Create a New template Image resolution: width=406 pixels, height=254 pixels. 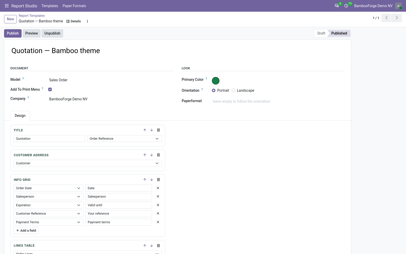[x=10, y=19]
